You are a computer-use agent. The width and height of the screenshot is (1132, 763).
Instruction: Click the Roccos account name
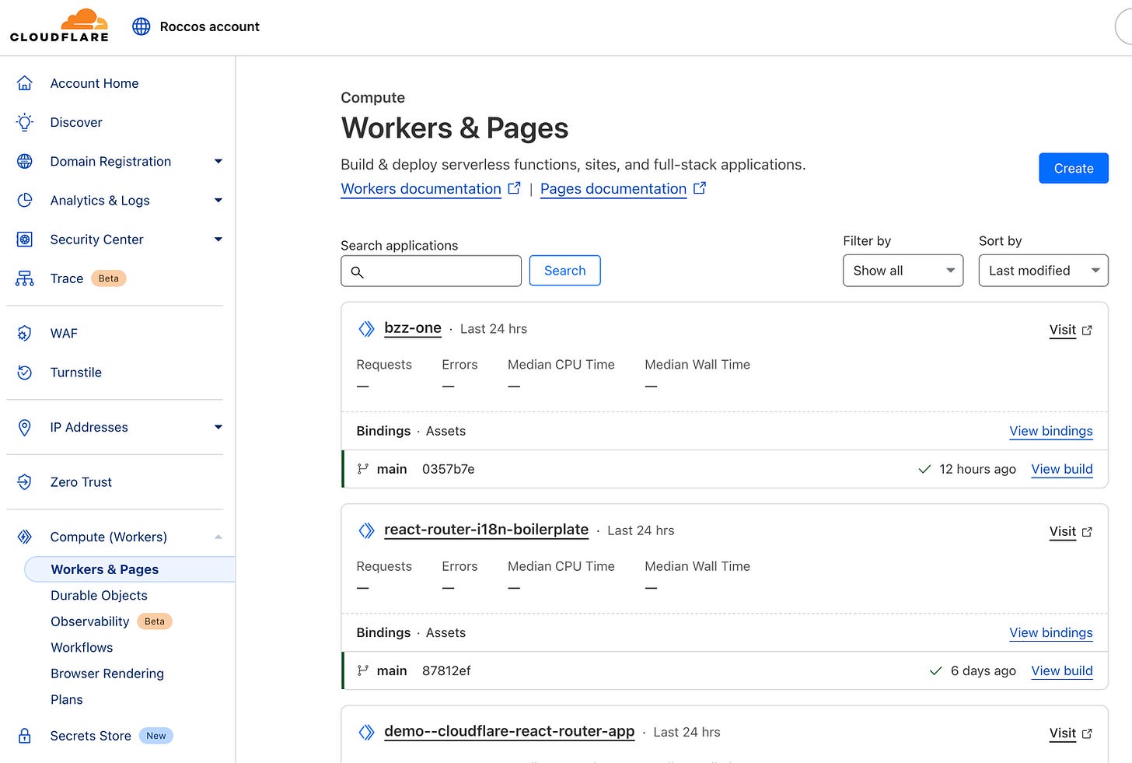point(209,26)
